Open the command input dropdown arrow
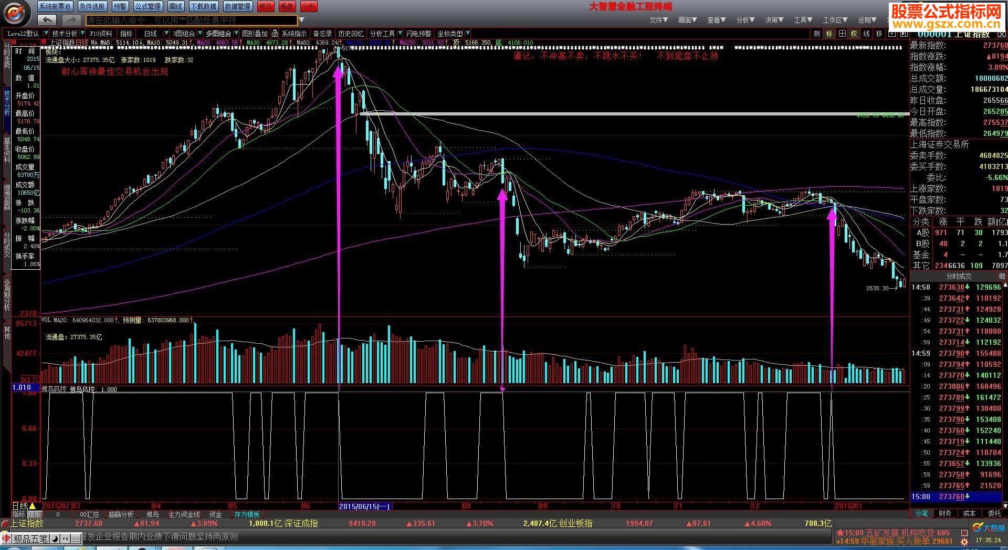The width and height of the screenshot is (1008, 550). 301,20
